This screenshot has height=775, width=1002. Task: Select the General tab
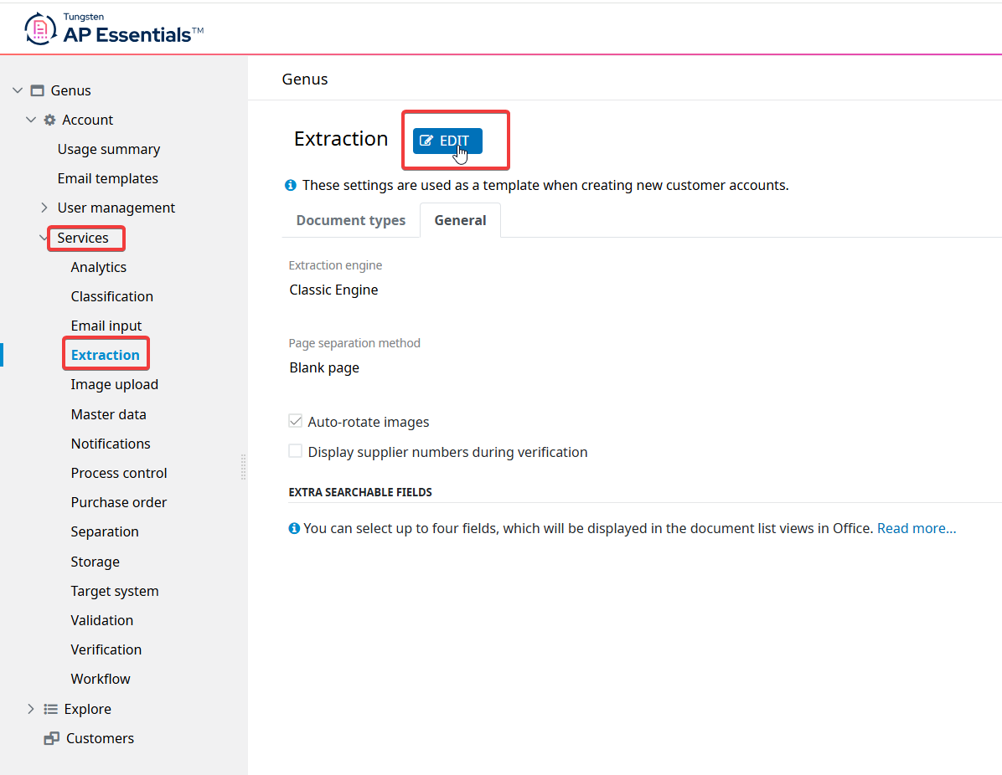460,220
